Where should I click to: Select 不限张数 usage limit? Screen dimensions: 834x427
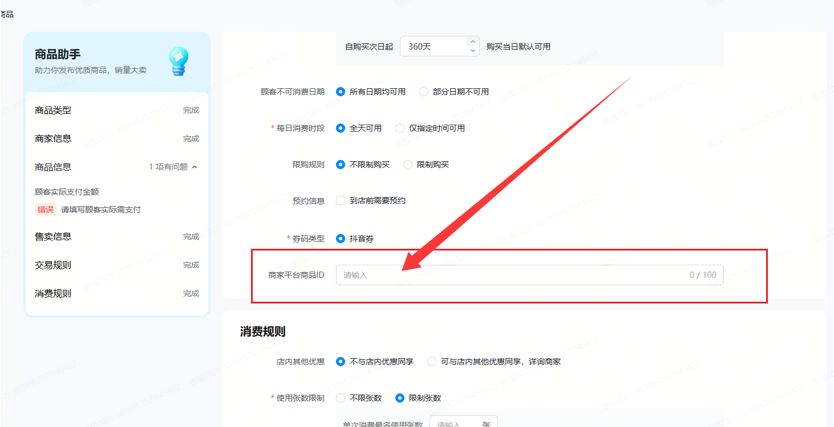pyautogui.click(x=341, y=398)
